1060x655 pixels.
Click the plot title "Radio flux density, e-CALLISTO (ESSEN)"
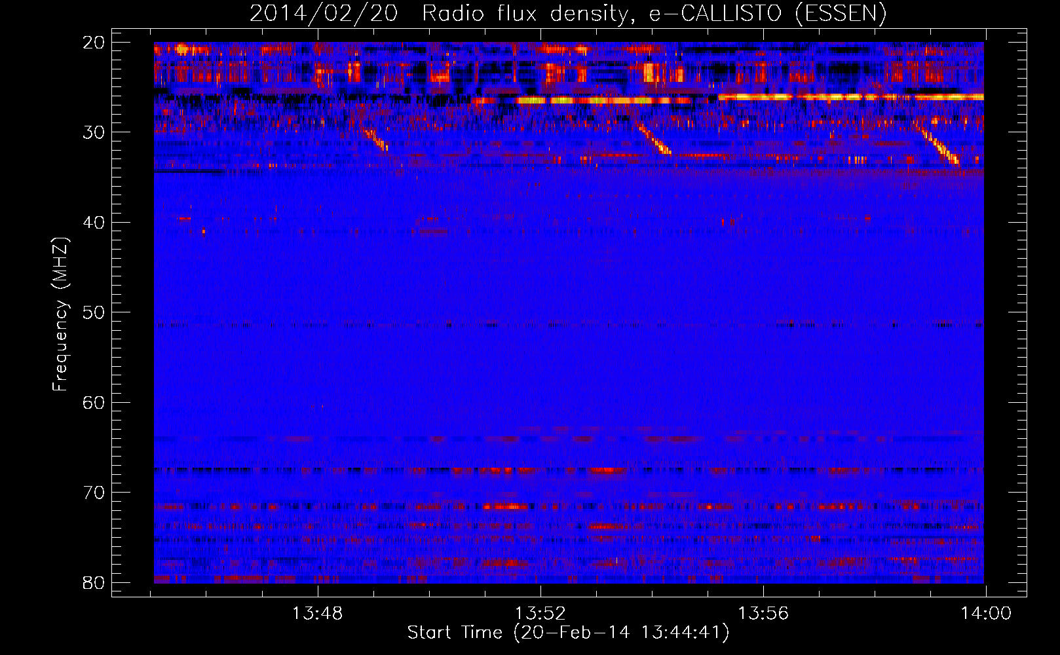(x=654, y=13)
